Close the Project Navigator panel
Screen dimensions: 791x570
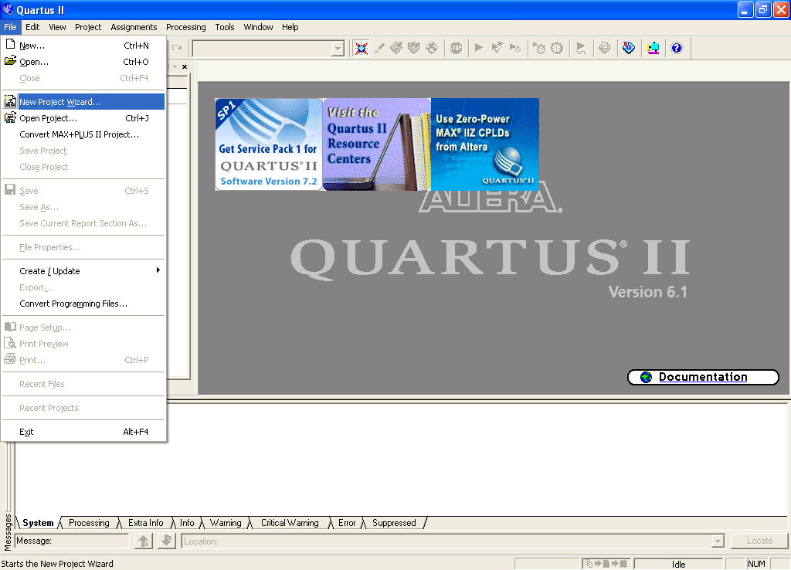pyautogui.click(x=185, y=67)
